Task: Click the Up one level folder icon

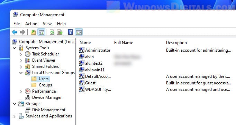Action: pyautogui.click(x=33, y=32)
